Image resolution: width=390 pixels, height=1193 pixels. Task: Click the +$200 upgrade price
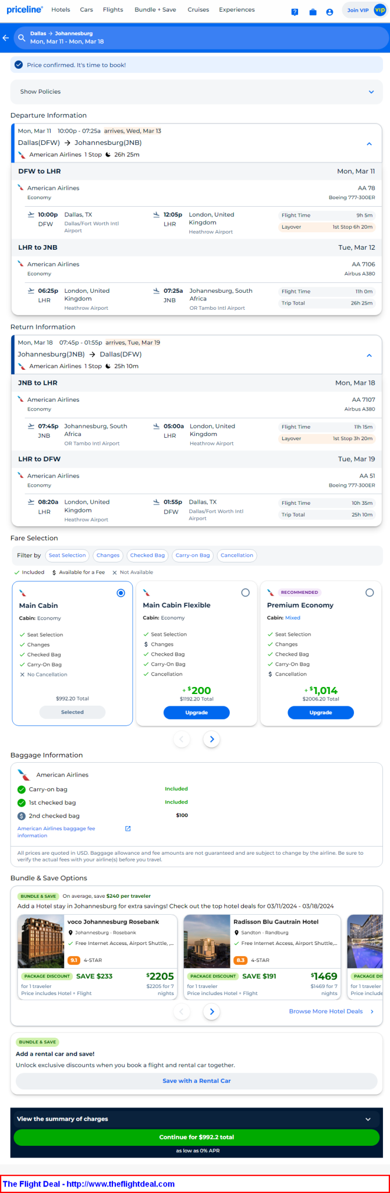point(197,691)
